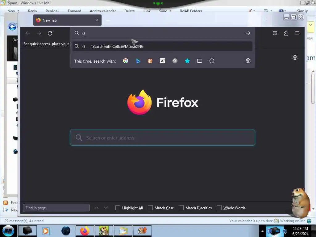Search bookmarks with the star icon

(x=187, y=61)
